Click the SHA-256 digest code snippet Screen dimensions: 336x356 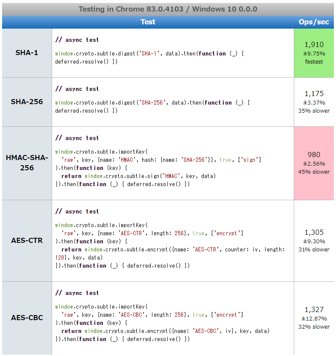tap(152, 106)
